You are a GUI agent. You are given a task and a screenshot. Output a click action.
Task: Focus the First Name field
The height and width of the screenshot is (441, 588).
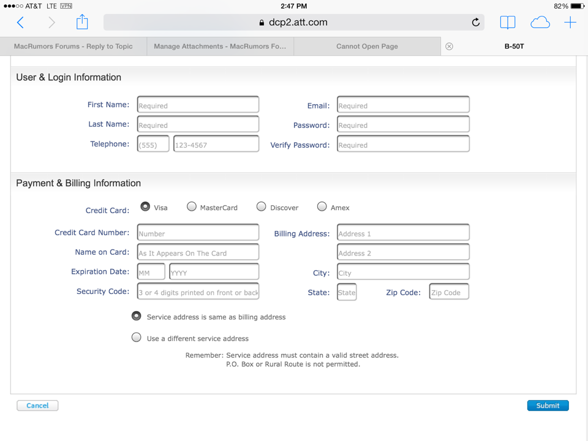(x=198, y=105)
